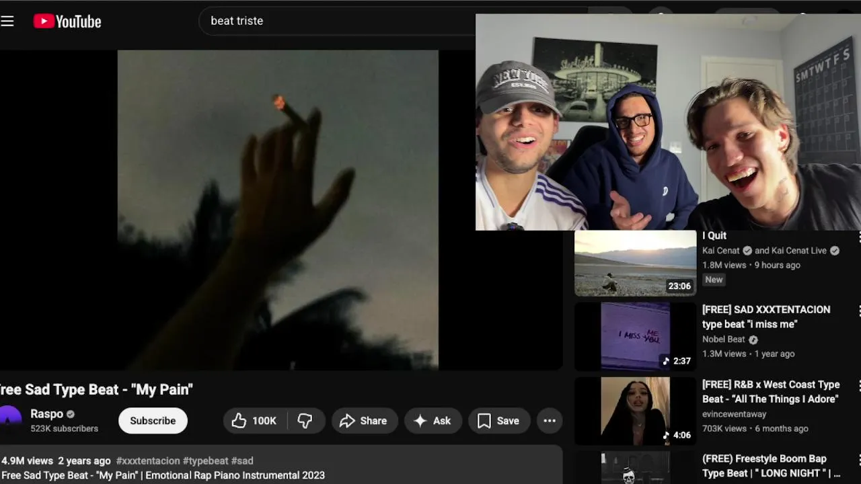Click 4.9M views text in description

pyautogui.click(x=27, y=461)
